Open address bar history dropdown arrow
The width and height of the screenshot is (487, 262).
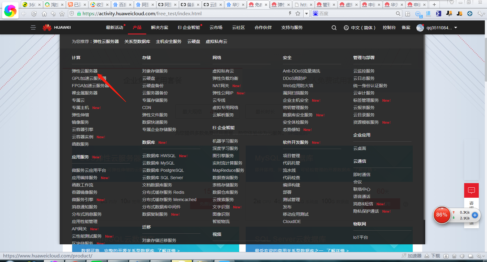(x=306, y=13)
